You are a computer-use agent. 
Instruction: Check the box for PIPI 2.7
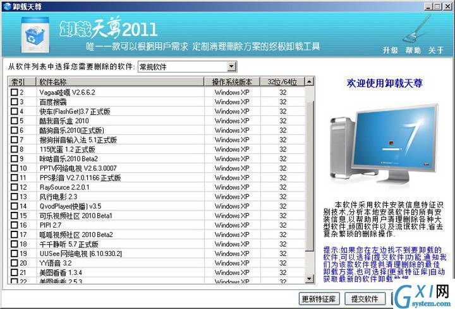click(x=14, y=225)
